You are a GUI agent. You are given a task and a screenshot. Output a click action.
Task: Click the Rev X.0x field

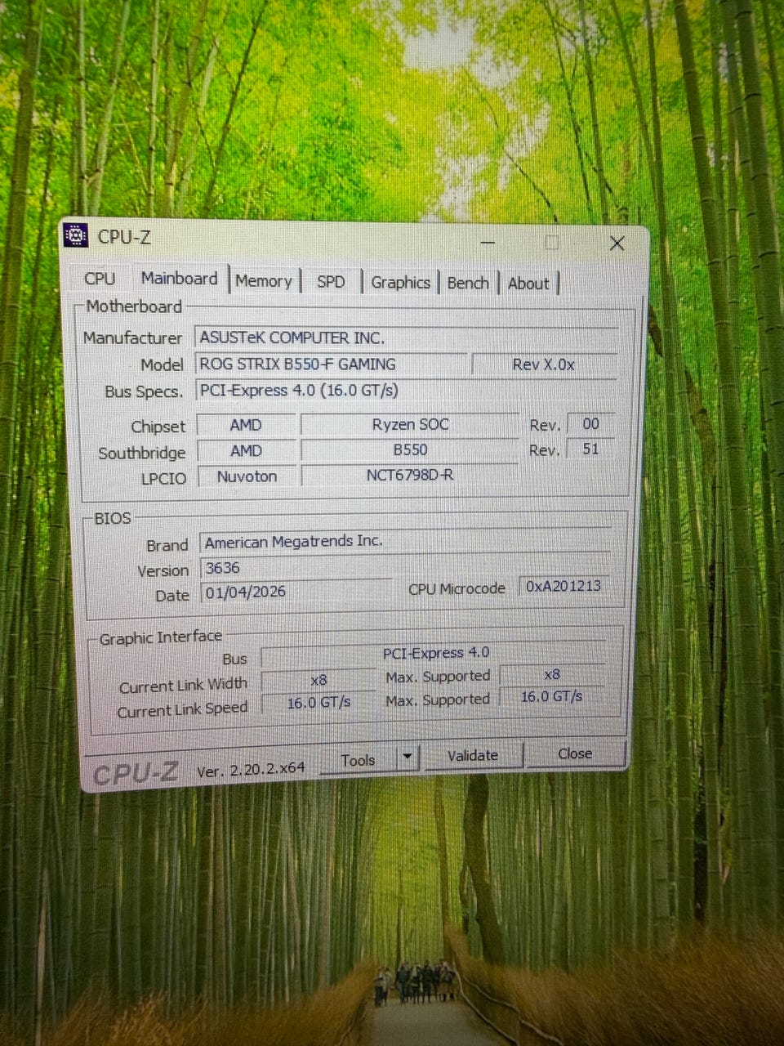pos(544,364)
